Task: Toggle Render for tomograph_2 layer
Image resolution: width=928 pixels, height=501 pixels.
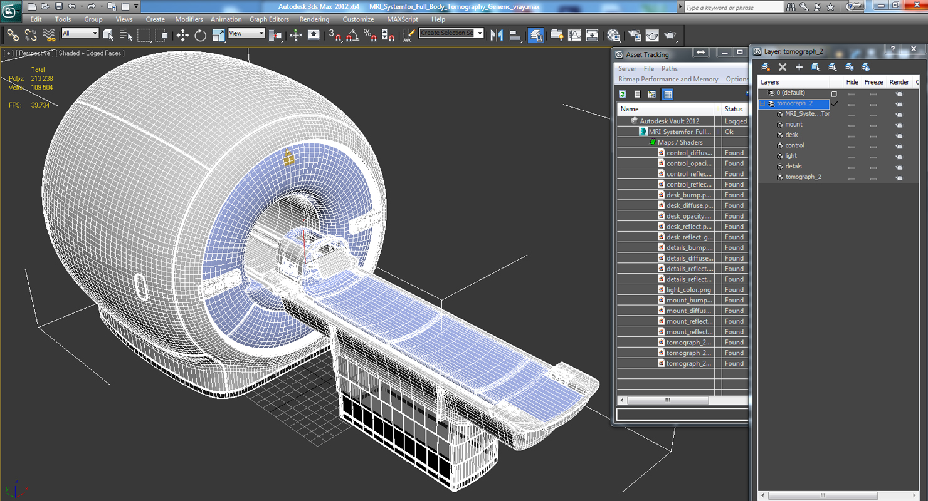Action: [x=899, y=104]
